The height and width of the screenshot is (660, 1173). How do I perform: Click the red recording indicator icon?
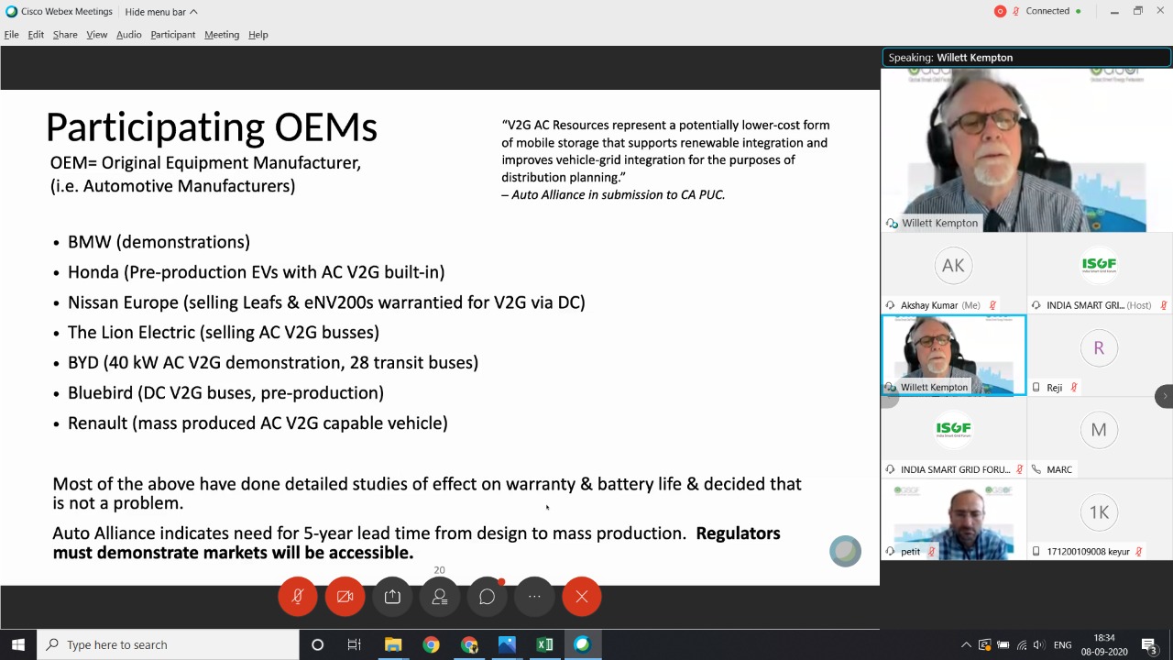click(x=1000, y=11)
